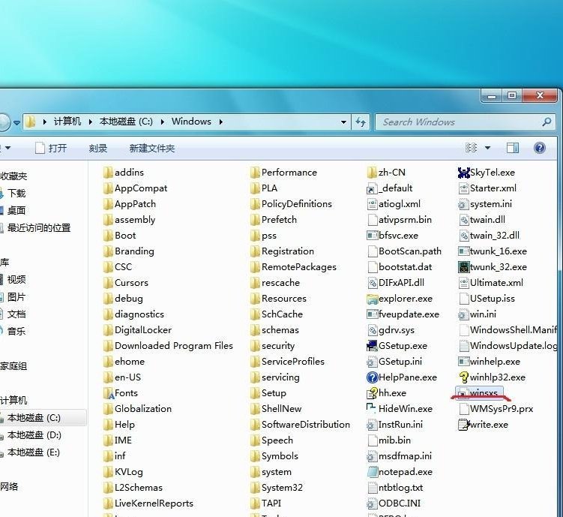This screenshot has height=517, width=563.
Task: Select the SoftwareDistribution folder
Action: (x=300, y=425)
